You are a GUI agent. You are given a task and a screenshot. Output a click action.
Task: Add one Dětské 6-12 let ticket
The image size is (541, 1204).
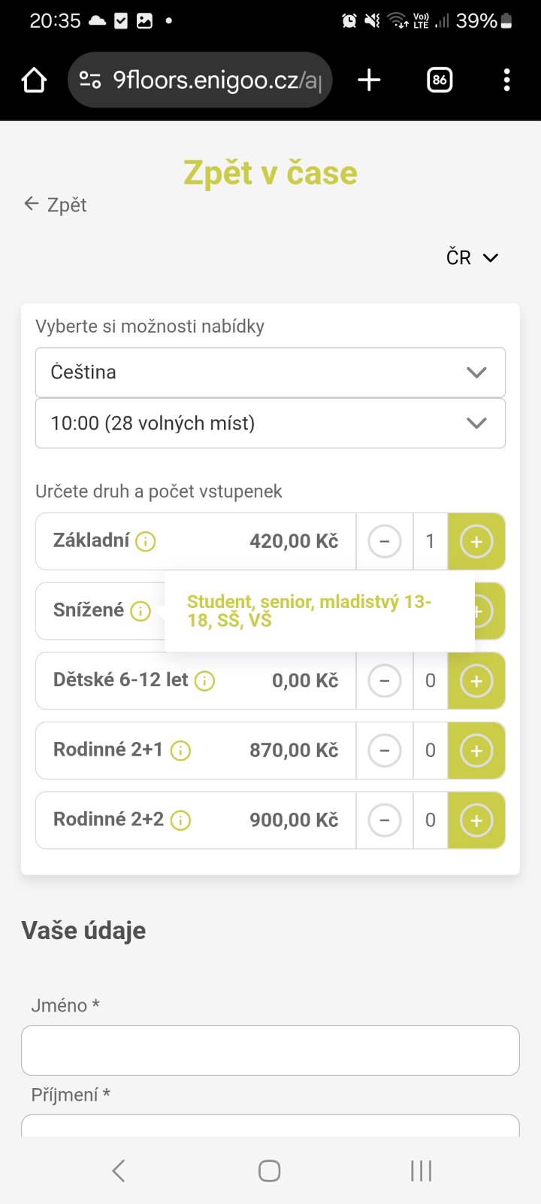[x=476, y=681]
